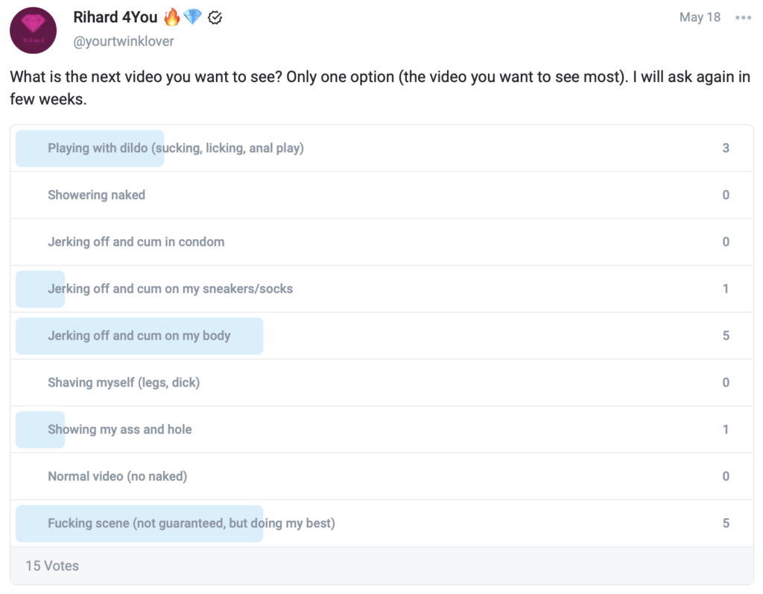View the 15 Votes total
The height and width of the screenshot is (594, 763).
coord(52,566)
